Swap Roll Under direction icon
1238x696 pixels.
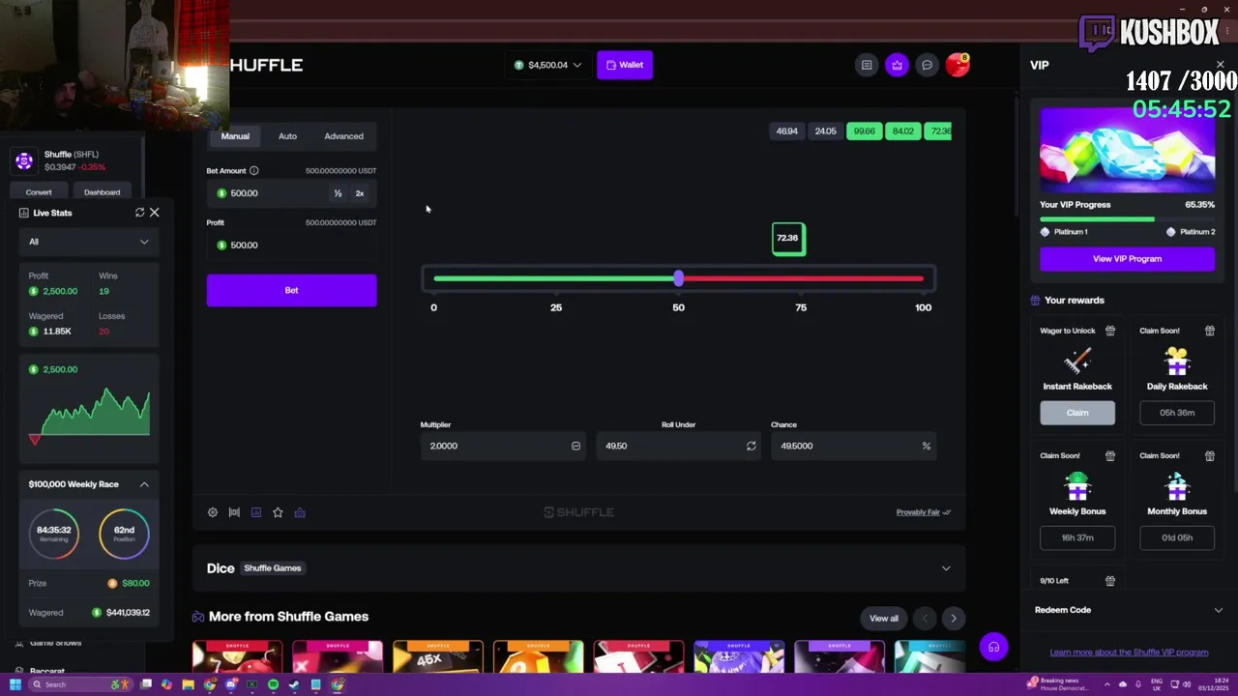click(751, 446)
